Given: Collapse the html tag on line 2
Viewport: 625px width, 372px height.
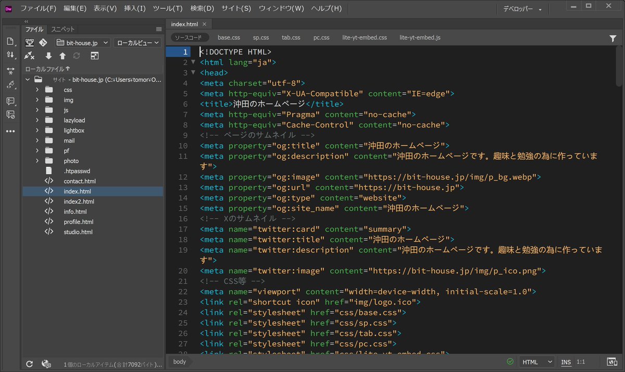Looking at the screenshot, I should [193, 62].
